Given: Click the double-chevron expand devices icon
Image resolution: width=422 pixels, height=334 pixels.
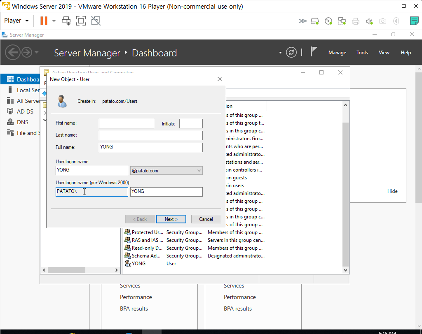Looking at the screenshot, I should coord(302,21).
